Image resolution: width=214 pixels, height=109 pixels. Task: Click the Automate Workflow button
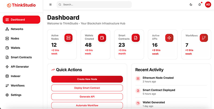pos(87,105)
